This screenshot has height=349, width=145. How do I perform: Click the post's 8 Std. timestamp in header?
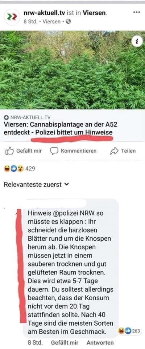[x=30, y=21]
